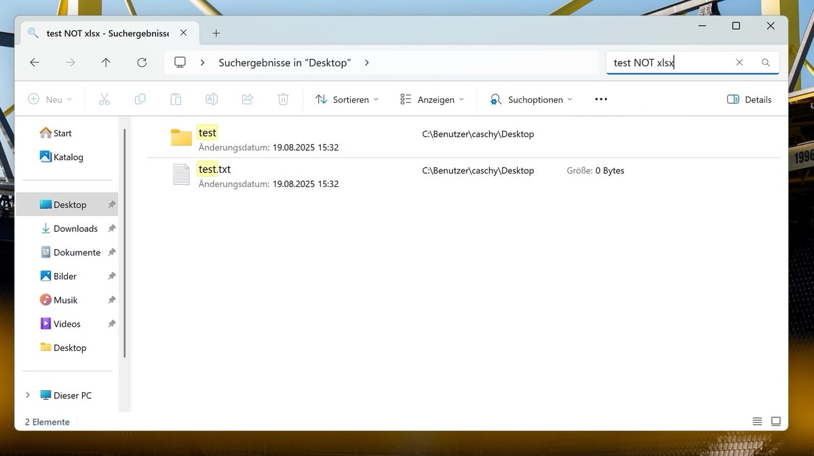This screenshot has height=456, width=814.
Task: Open a new tab with plus icon
Action: [x=216, y=33]
